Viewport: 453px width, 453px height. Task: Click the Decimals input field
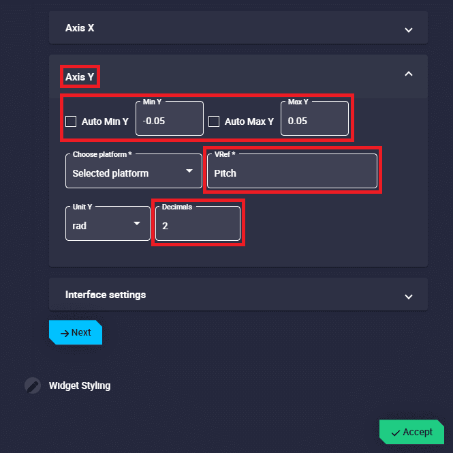tap(198, 225)
